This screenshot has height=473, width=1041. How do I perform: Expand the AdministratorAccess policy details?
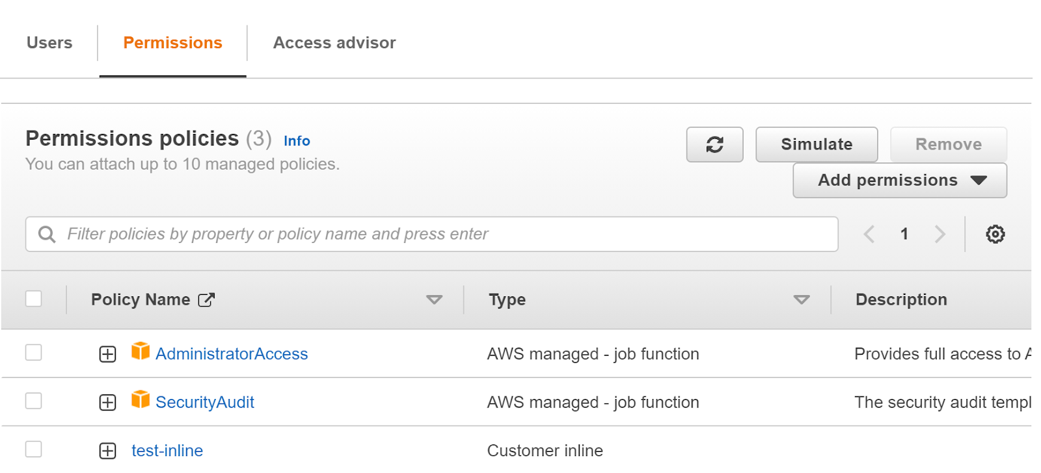108,354
